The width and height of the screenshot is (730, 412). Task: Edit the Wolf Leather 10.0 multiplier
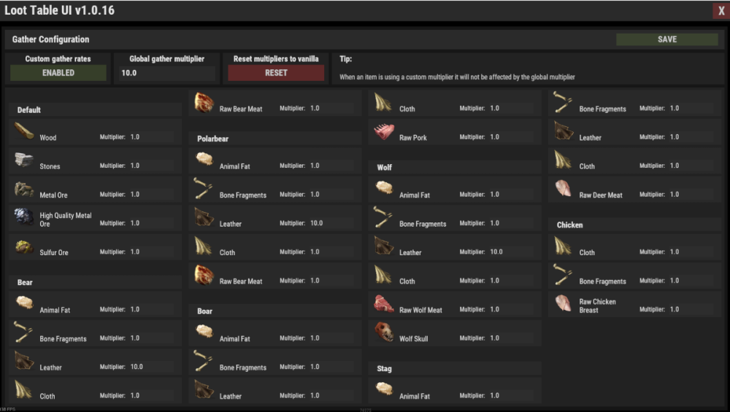pyautogui.click(x=511, y=252)
